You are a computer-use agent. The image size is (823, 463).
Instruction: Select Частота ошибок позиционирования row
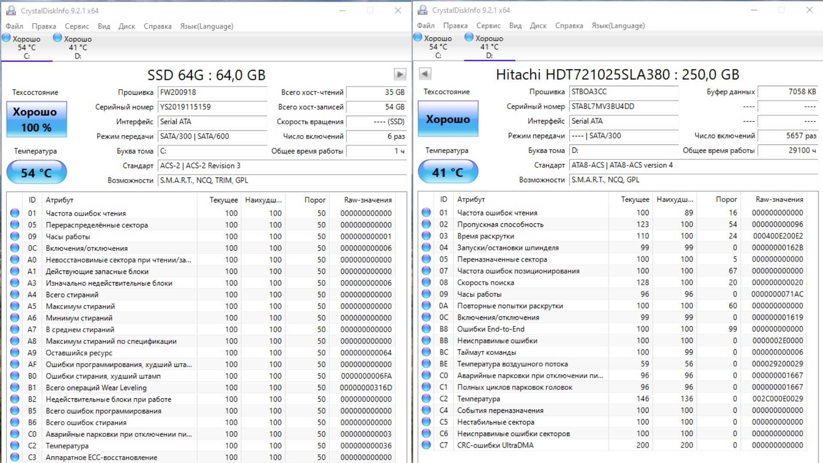[x=613, y=271]
